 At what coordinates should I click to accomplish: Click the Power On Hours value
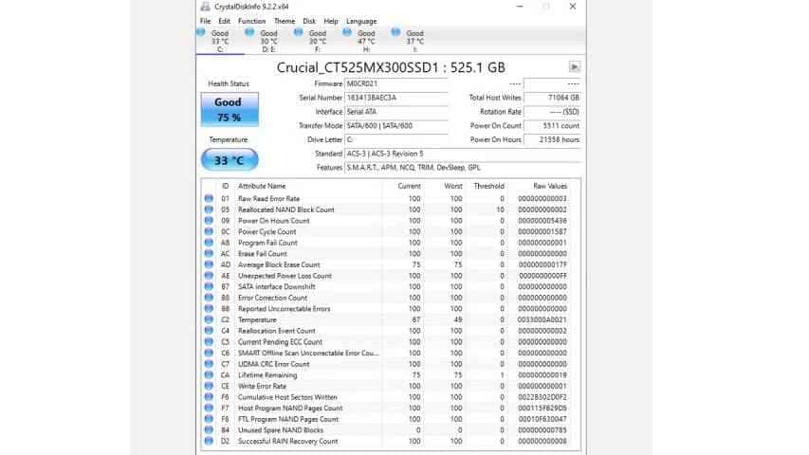(552, 139)
